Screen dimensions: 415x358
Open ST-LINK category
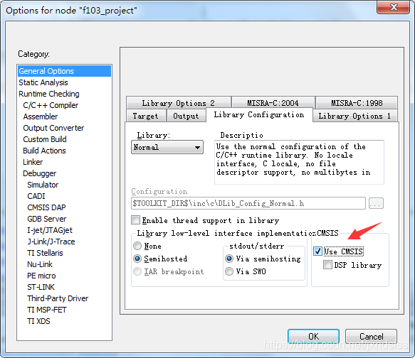click(41, 287)
